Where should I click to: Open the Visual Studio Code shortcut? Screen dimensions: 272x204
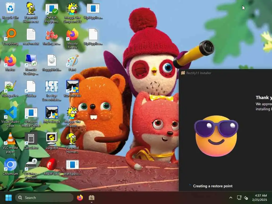10,117
